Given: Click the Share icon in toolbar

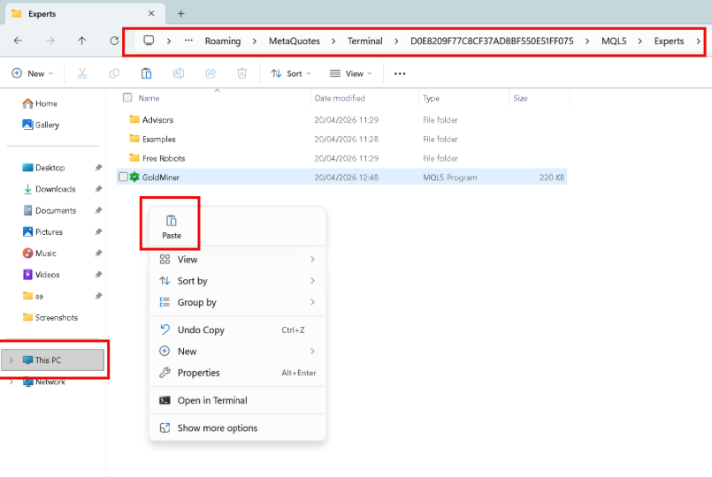Looking at the screenshot, I should coord(211,73).
